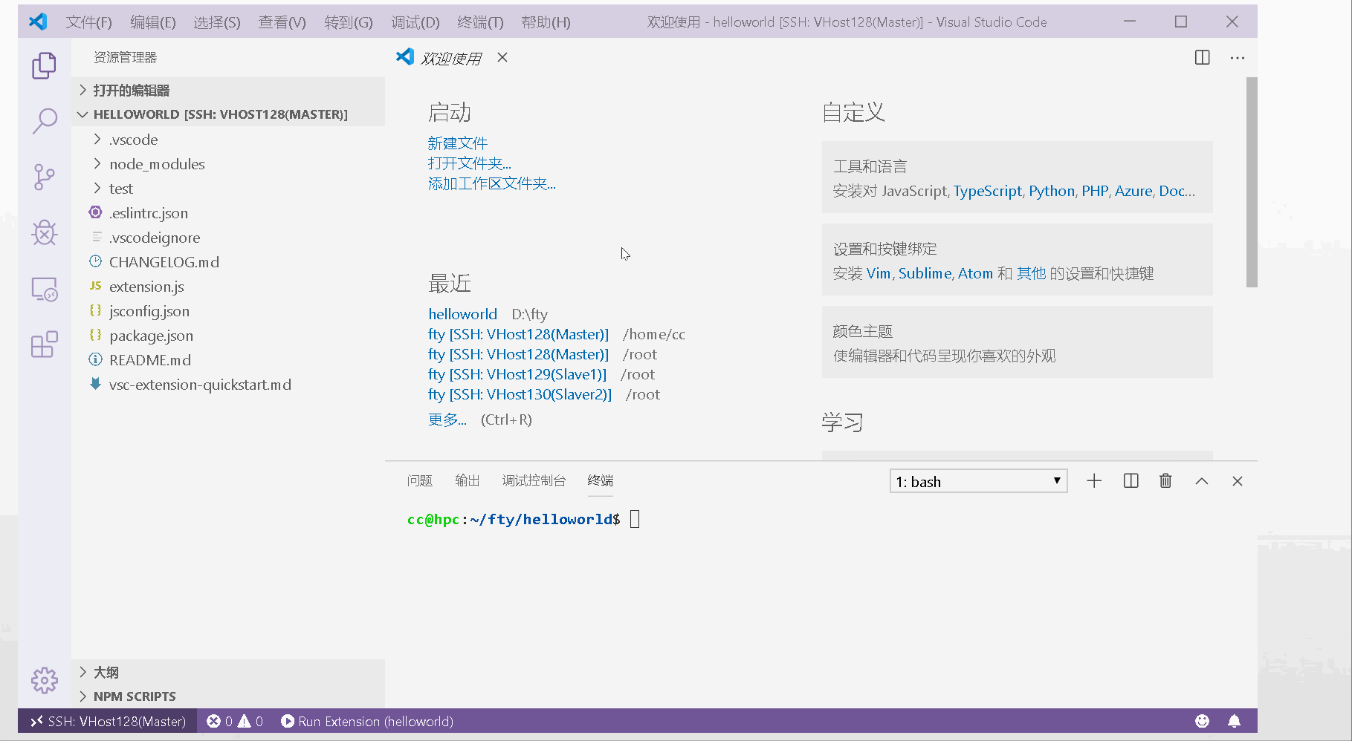The height and width of the screenshot is (741, 1352).
Task: Click the 更多... recent link
Action: [x=447, y=420]
